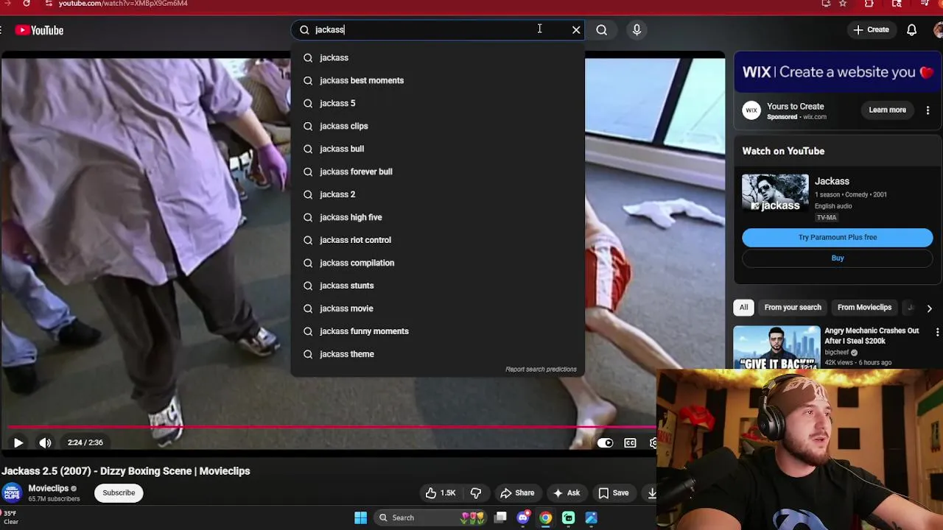Click the browser address bar URL
Image resolution: width=943 pixels, height=530 pixels.
click(123, 4)
